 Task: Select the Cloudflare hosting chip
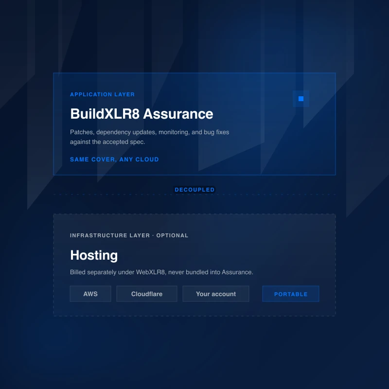click(x=147, y=294)
